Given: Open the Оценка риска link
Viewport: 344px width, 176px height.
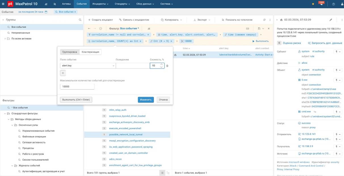Looking at the screenshot, I should [292, 43].
